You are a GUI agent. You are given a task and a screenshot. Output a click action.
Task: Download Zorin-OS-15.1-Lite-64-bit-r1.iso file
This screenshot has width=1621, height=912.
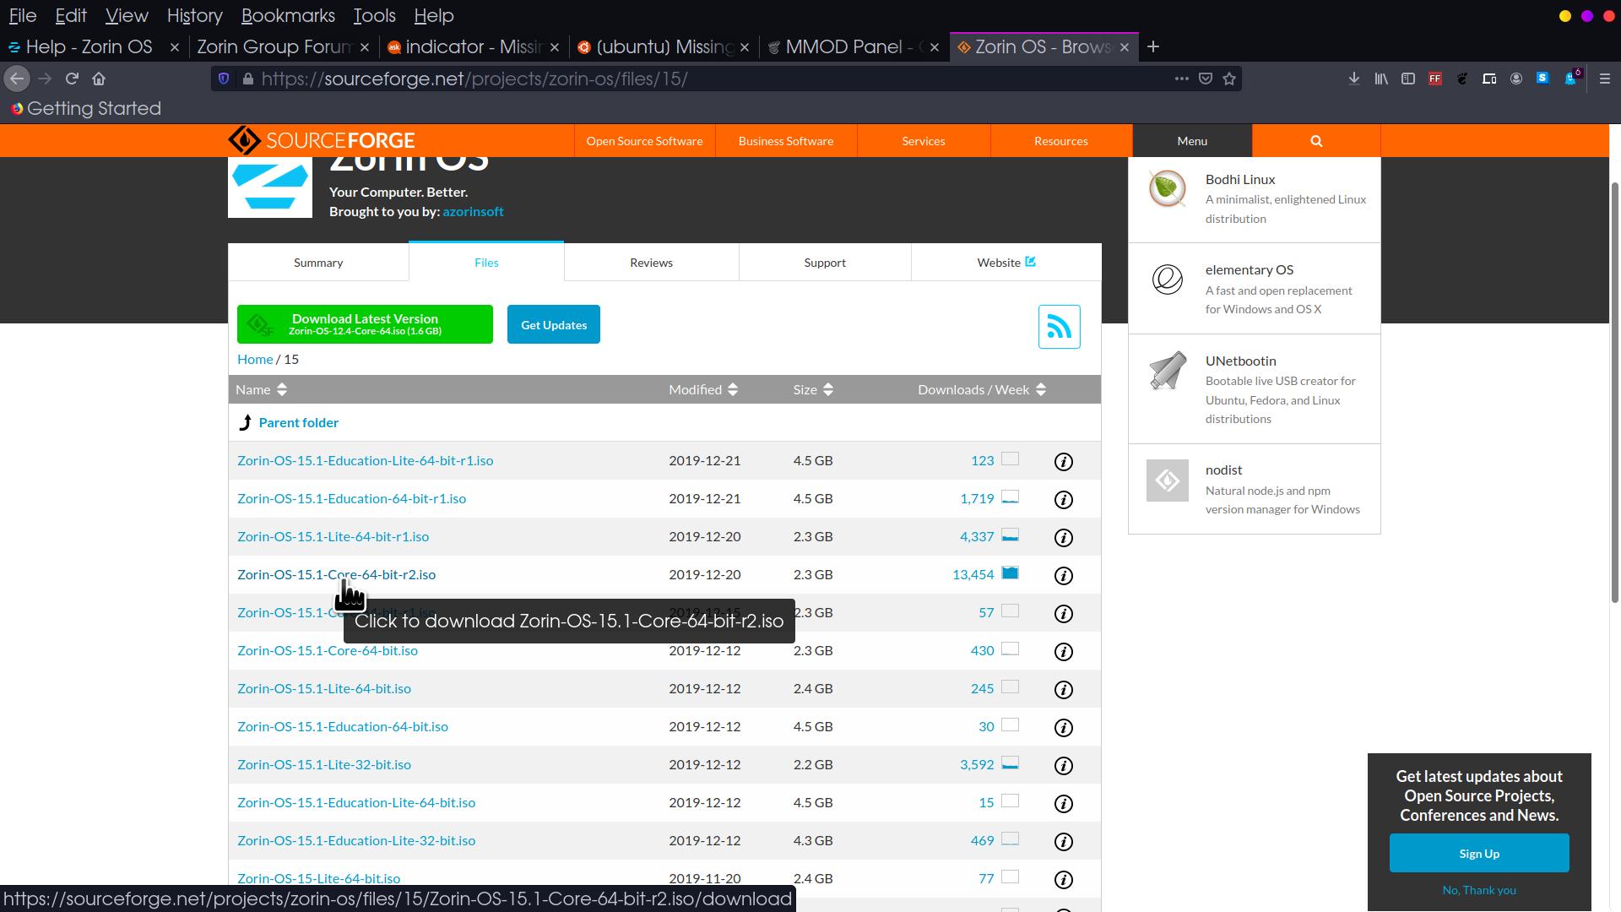click(x=333, y=536)
